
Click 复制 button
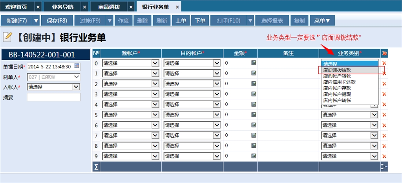pyautogui.click(x=300, y=21)
